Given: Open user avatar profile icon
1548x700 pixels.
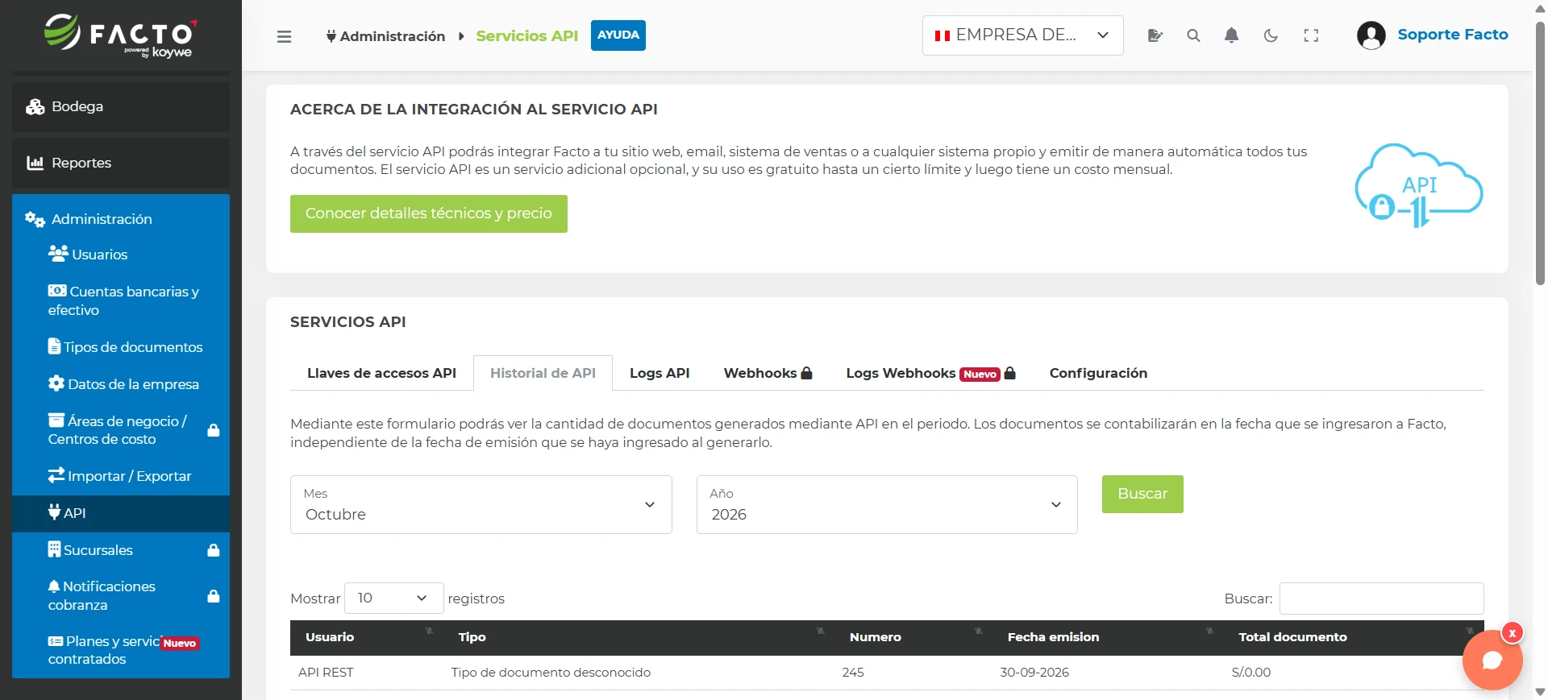Looking at the screenshot, I should pyautogui.click(x=1371, y=35).
